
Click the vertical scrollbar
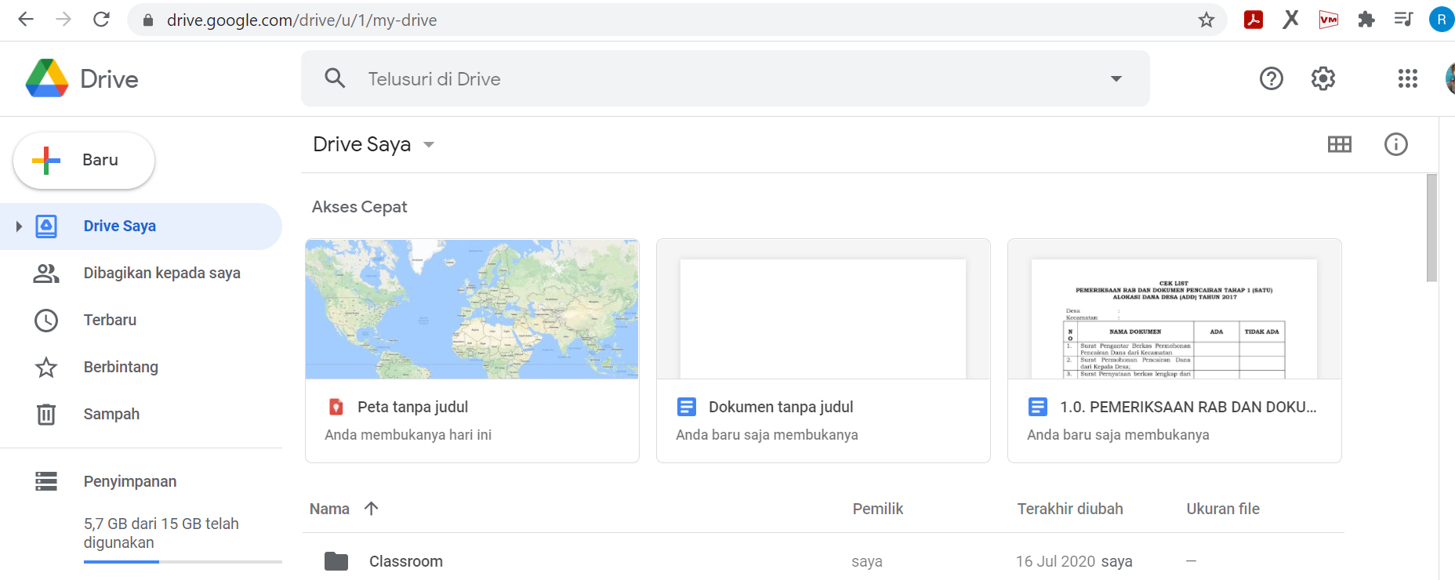point(1431,227)
